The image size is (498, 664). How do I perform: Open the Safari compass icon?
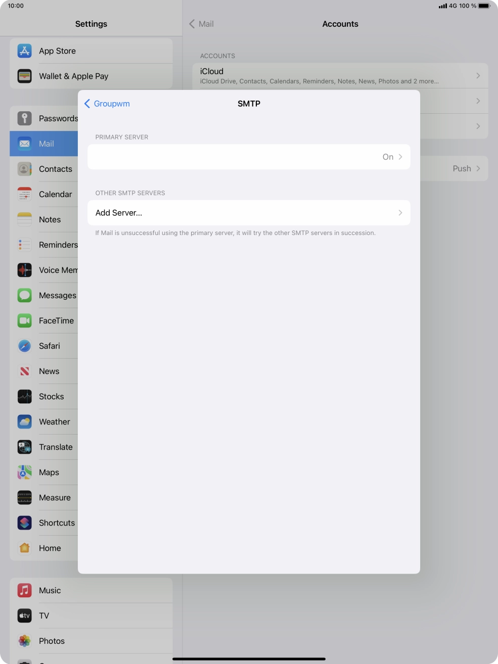pos(25,346)
